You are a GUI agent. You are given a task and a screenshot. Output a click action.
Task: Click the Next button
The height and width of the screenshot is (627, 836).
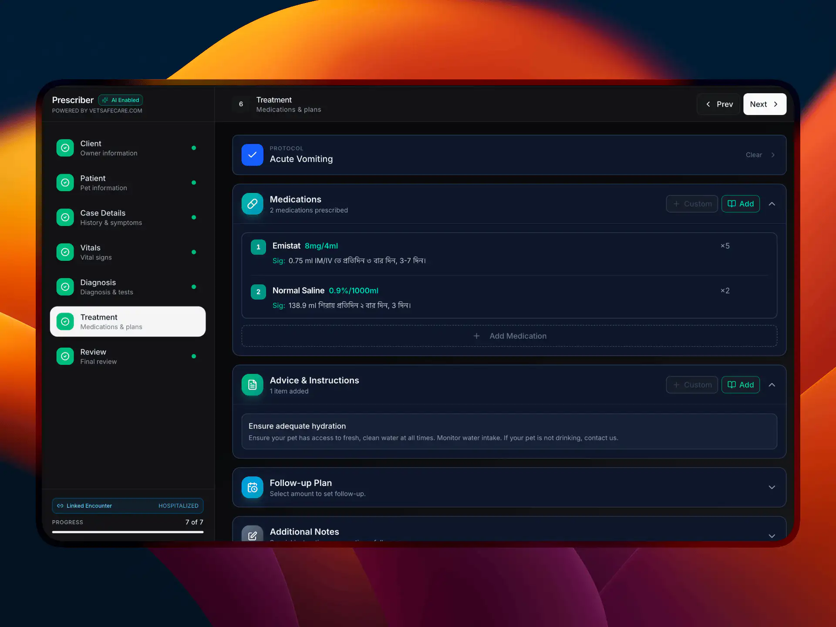tap(765, 104)
